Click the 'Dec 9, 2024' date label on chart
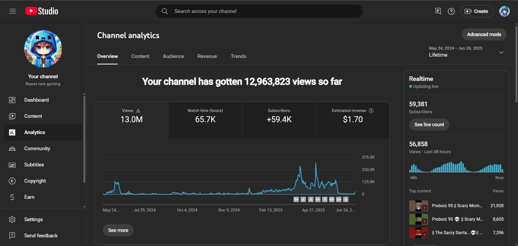518x246 pixels. 229,210
